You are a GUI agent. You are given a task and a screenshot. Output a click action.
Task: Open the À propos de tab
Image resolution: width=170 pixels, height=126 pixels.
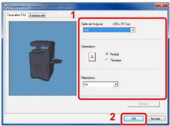point(37,15)
